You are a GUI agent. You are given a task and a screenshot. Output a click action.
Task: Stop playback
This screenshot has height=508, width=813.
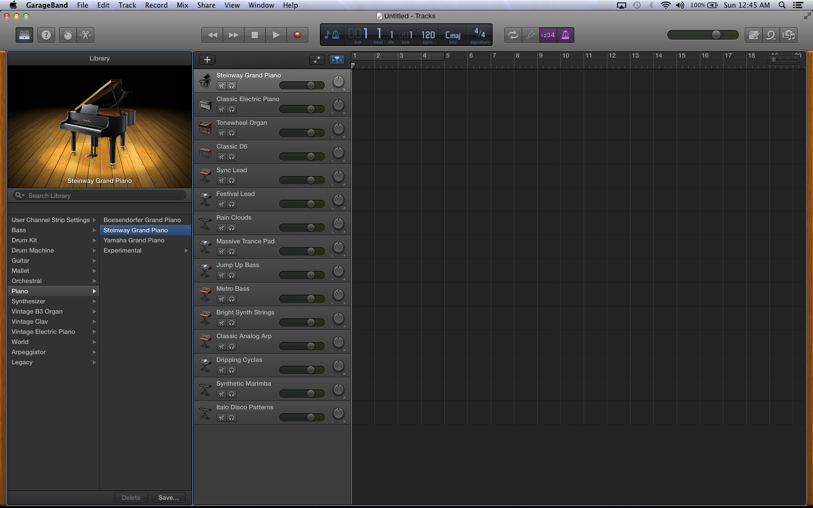[x=255, y=35]
